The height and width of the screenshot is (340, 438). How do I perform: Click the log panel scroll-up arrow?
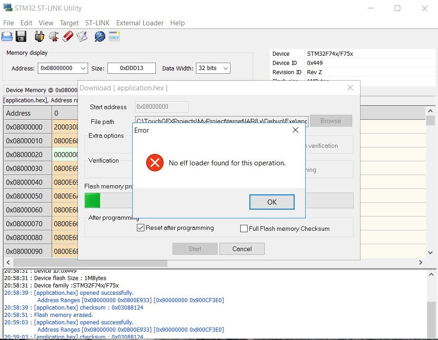[431, 275]
